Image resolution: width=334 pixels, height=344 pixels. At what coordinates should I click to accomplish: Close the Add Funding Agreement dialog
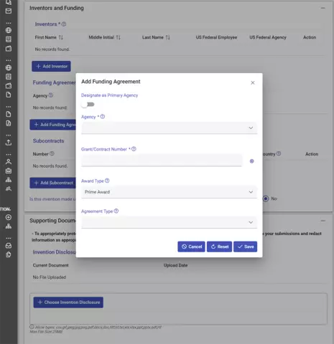253,82
